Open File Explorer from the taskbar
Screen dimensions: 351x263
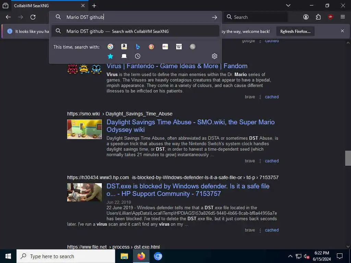[x=124, y=256]
